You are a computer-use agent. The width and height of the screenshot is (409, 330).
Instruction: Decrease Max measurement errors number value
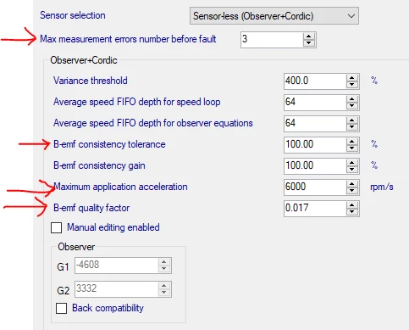[x=309, y=43]
